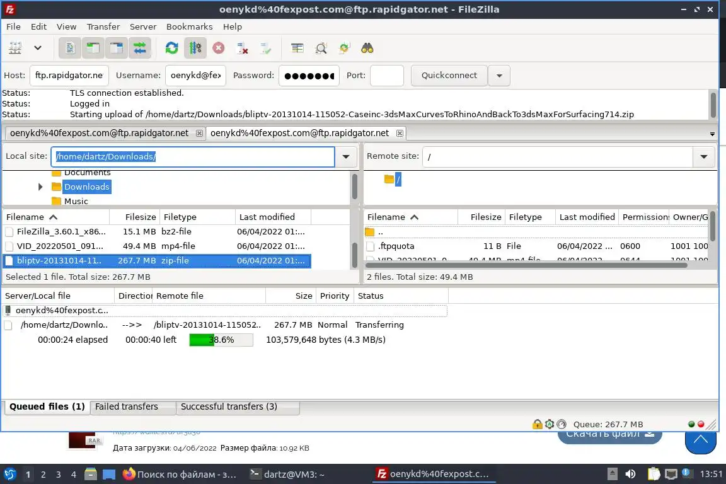Open Remote site path dropdown
The height and width of the screenshot is (484, 726).
click(704, 156)
